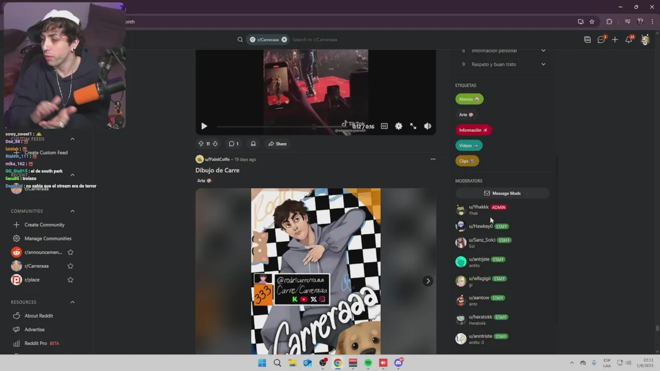Expand rule 9 Respeto y buen trato

[x=504, y=64]
